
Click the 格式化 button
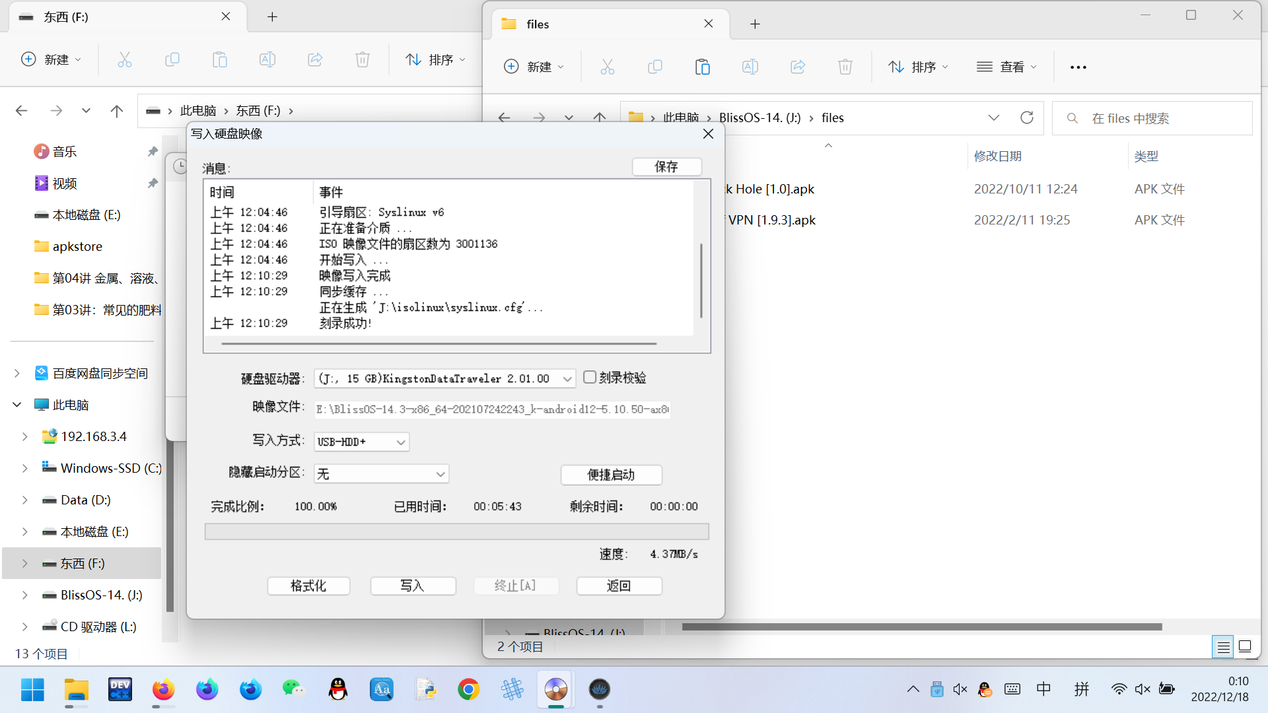tap(308, 586)
